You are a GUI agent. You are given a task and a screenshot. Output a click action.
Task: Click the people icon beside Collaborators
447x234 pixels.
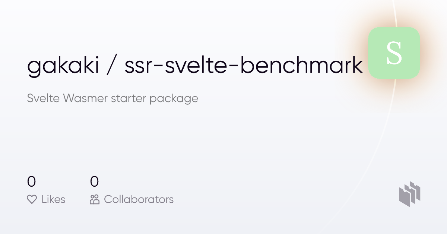95,199
